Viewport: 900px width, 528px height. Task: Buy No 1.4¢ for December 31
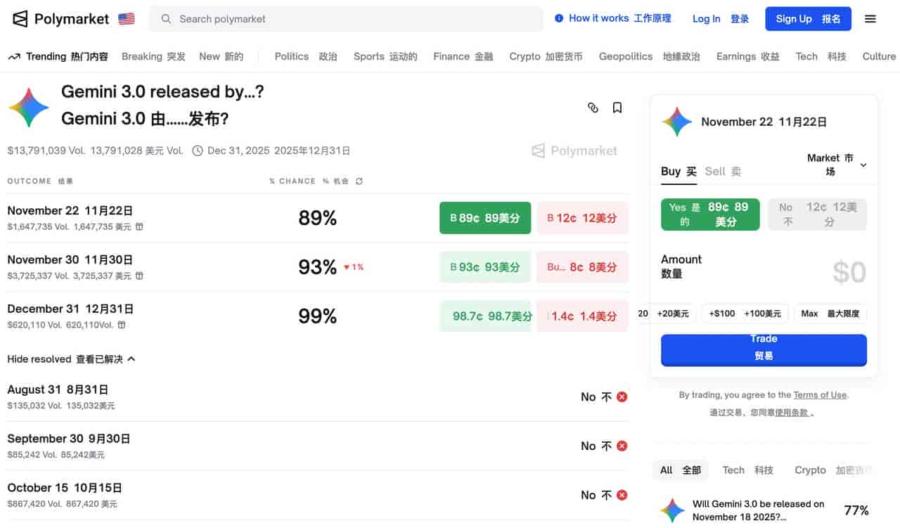point(582,316)
